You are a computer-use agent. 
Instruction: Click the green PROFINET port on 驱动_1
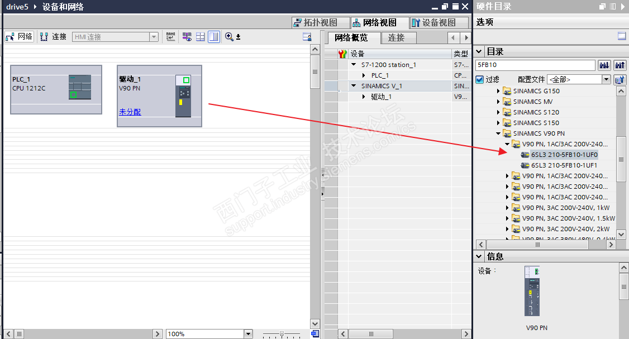[x=186, y=80]
